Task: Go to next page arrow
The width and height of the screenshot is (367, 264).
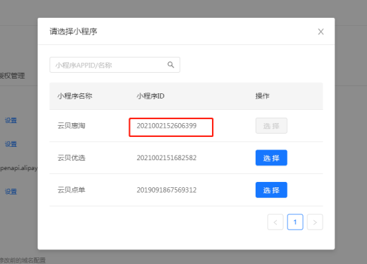Action: [x=315, y=222]
